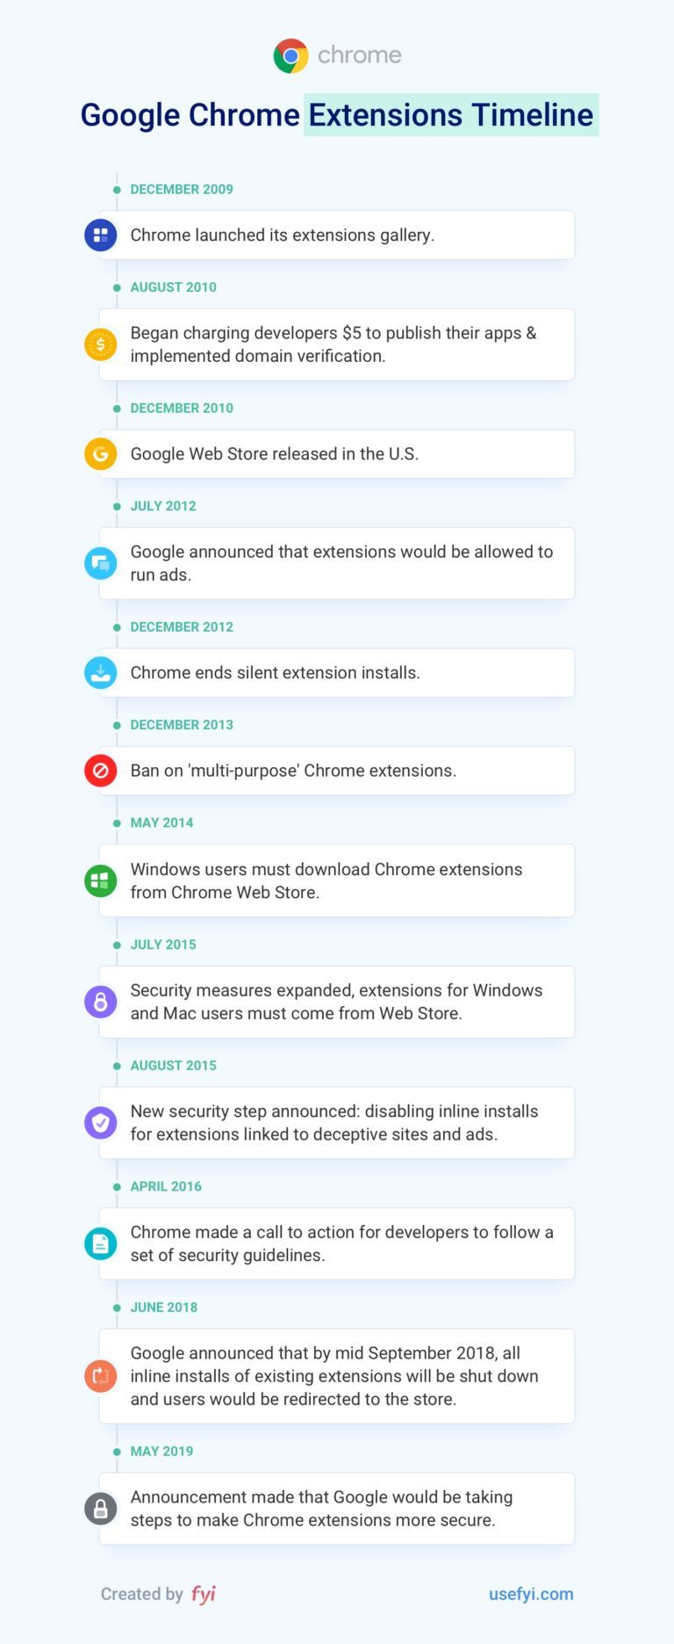Click the purple padlock icon for July 2015
The image size is (674, 1644).
[x=100, y=1002]
